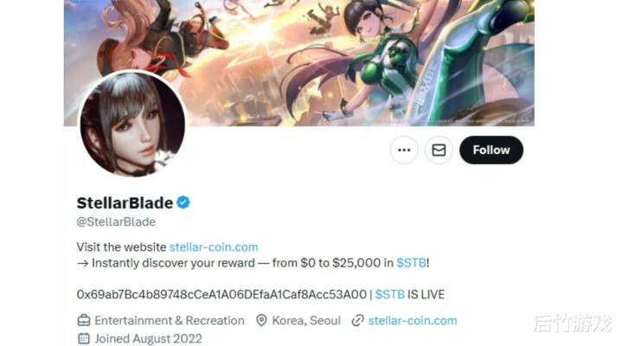This screenshot has height=346, width=622.
Task: Open the profile banner image
Action: pos(299,62)
